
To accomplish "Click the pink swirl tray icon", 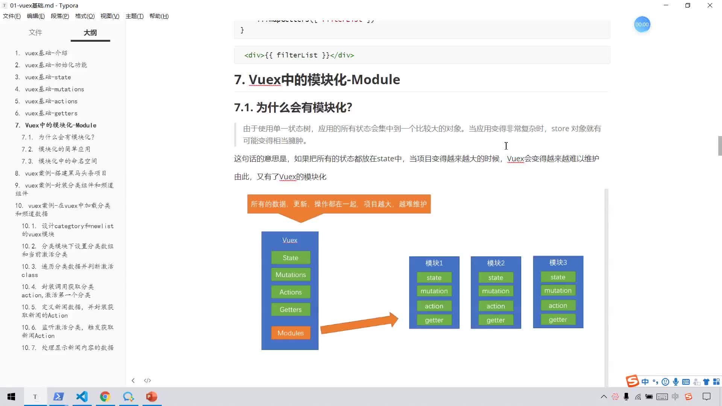I will (615, 397).
